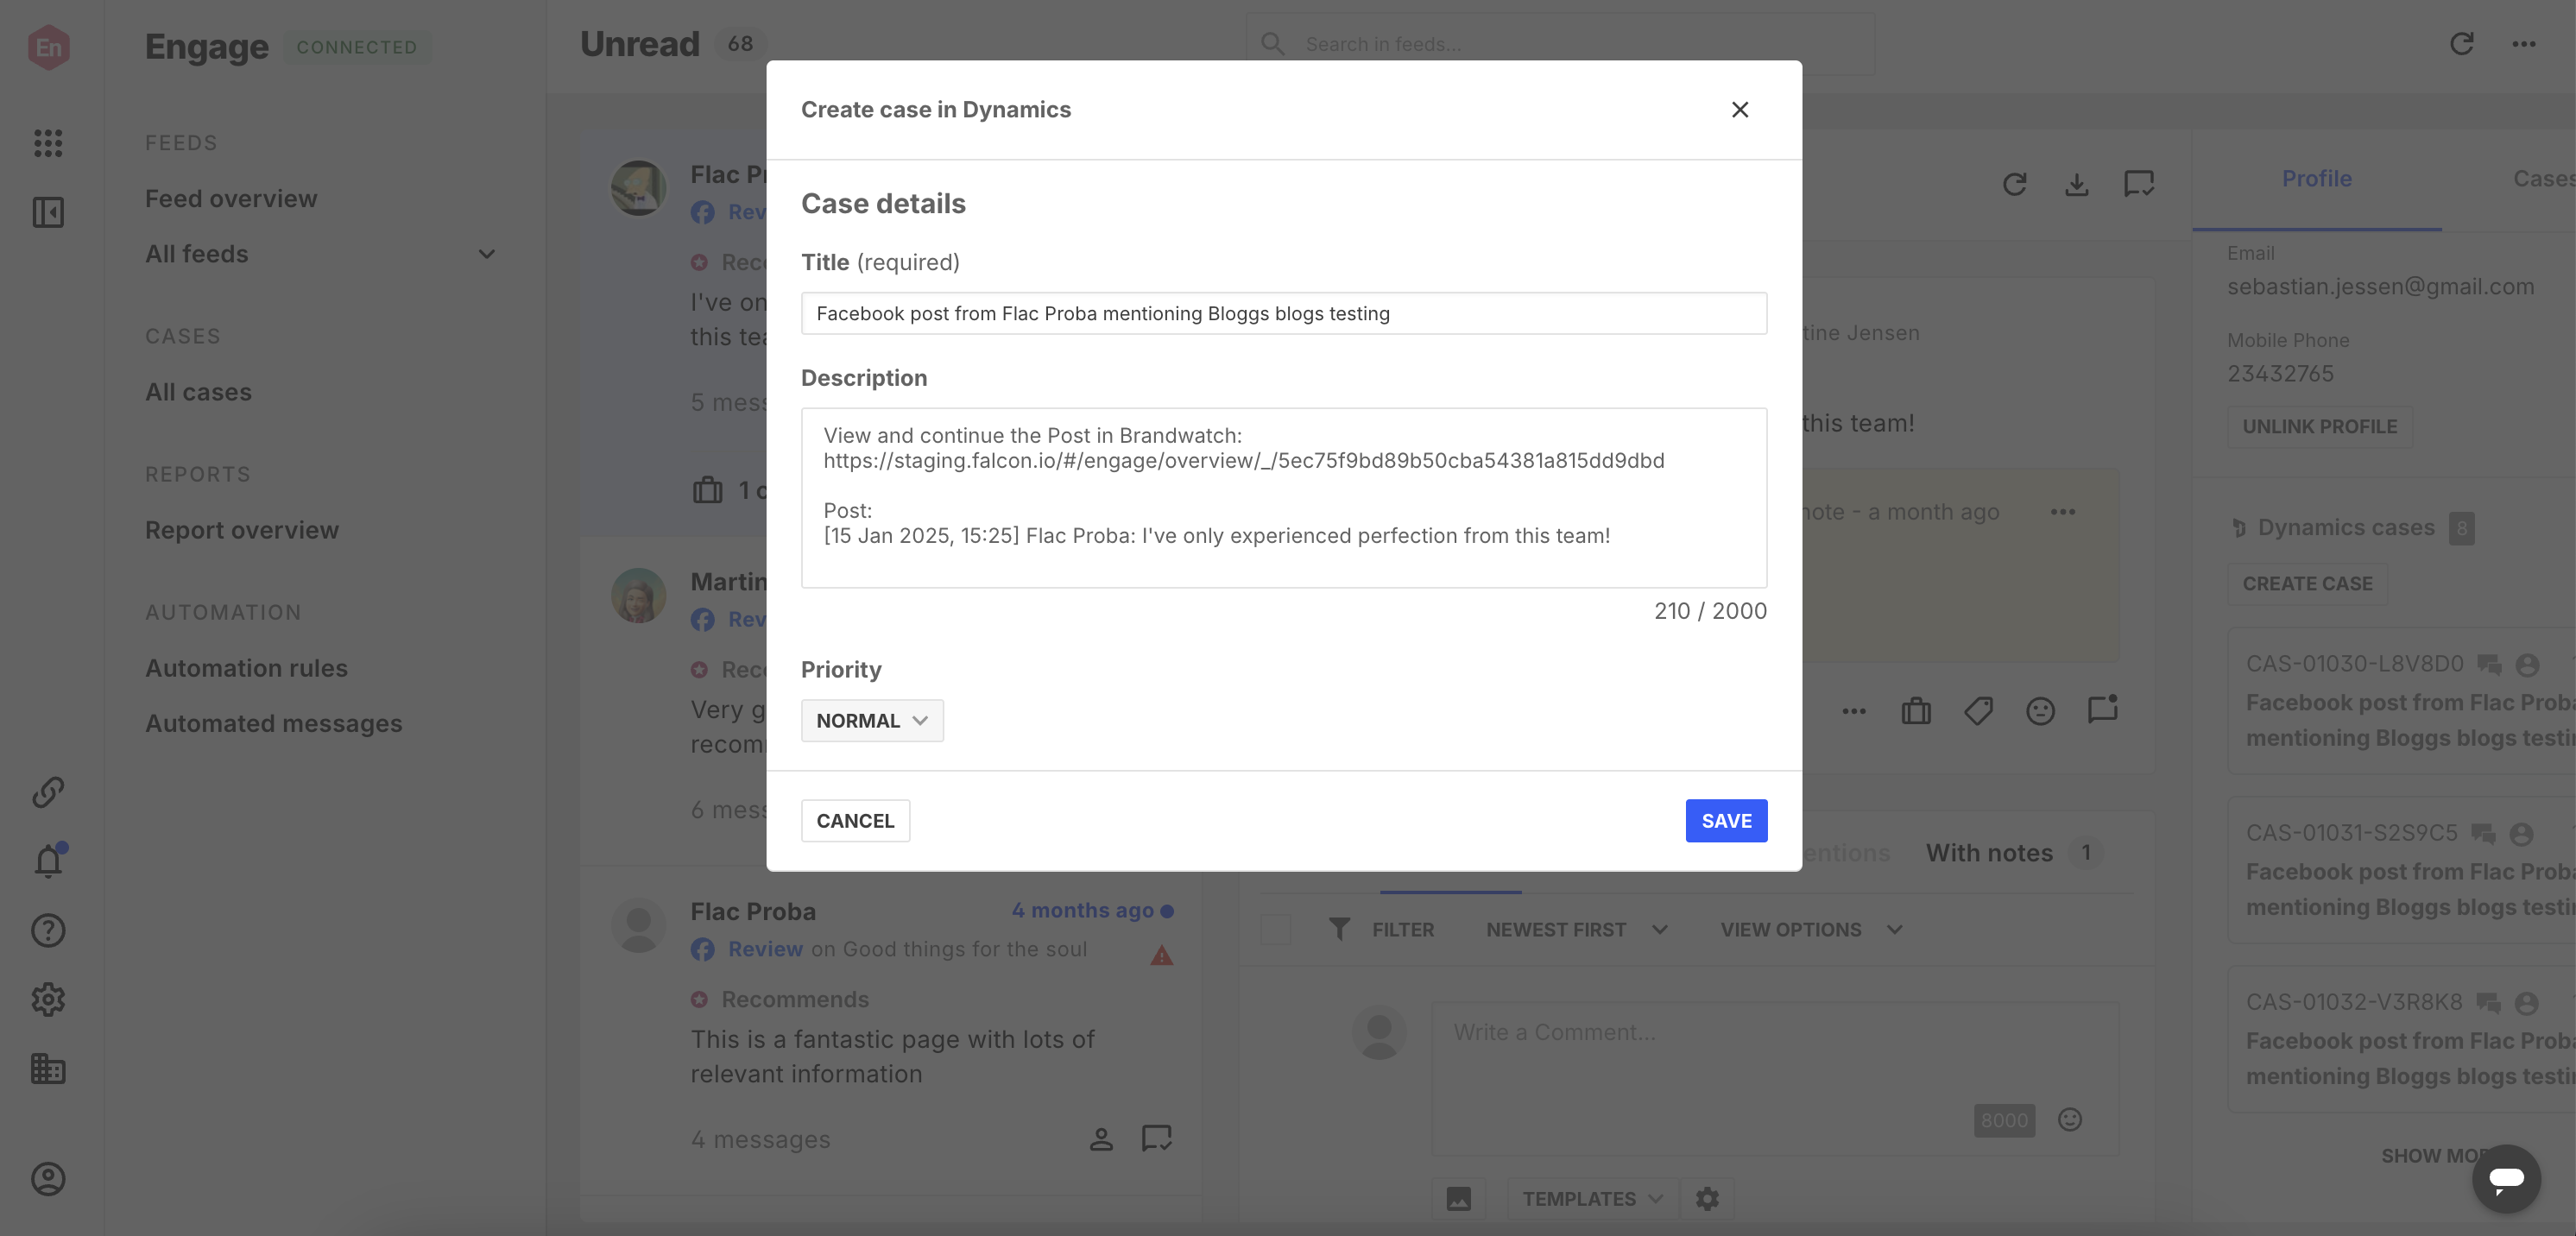Viewport: 2576px width, 1236px height.
Task: Click the warning triangle icon on Flac Proba post
Action: pos(1161,956)
